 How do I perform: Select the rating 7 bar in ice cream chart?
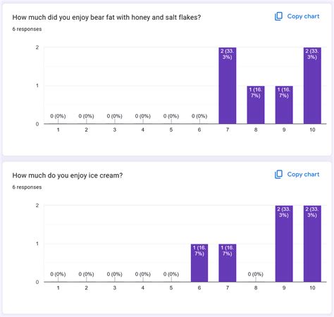tap(228, 263)
